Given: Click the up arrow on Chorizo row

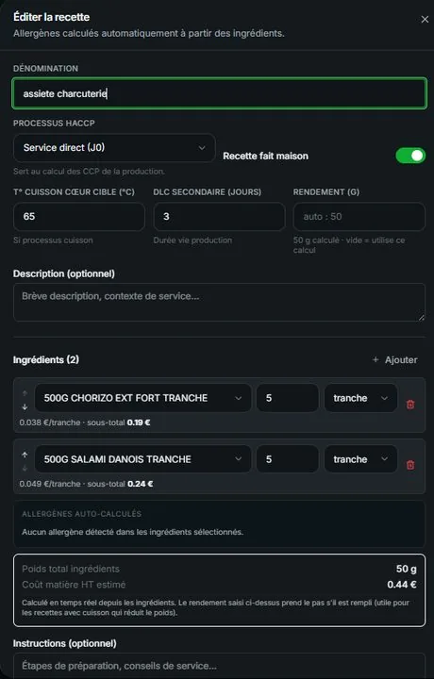Looking at the screenshot, I should tap(25, 393).
